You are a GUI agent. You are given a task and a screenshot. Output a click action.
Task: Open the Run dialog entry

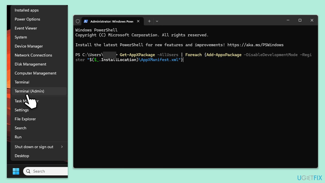pyautogui.click(x=39, y=137)
